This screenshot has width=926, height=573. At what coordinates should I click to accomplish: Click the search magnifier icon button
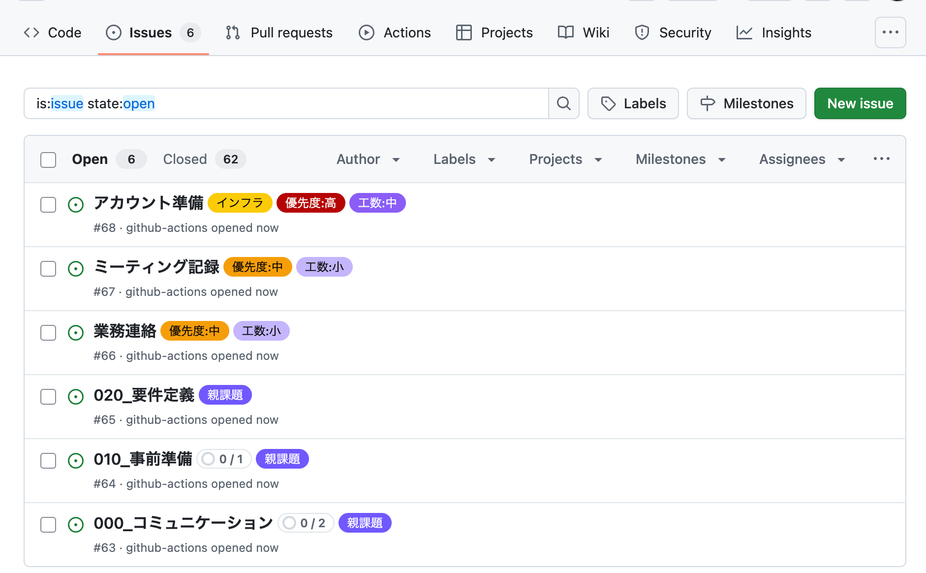563,103
